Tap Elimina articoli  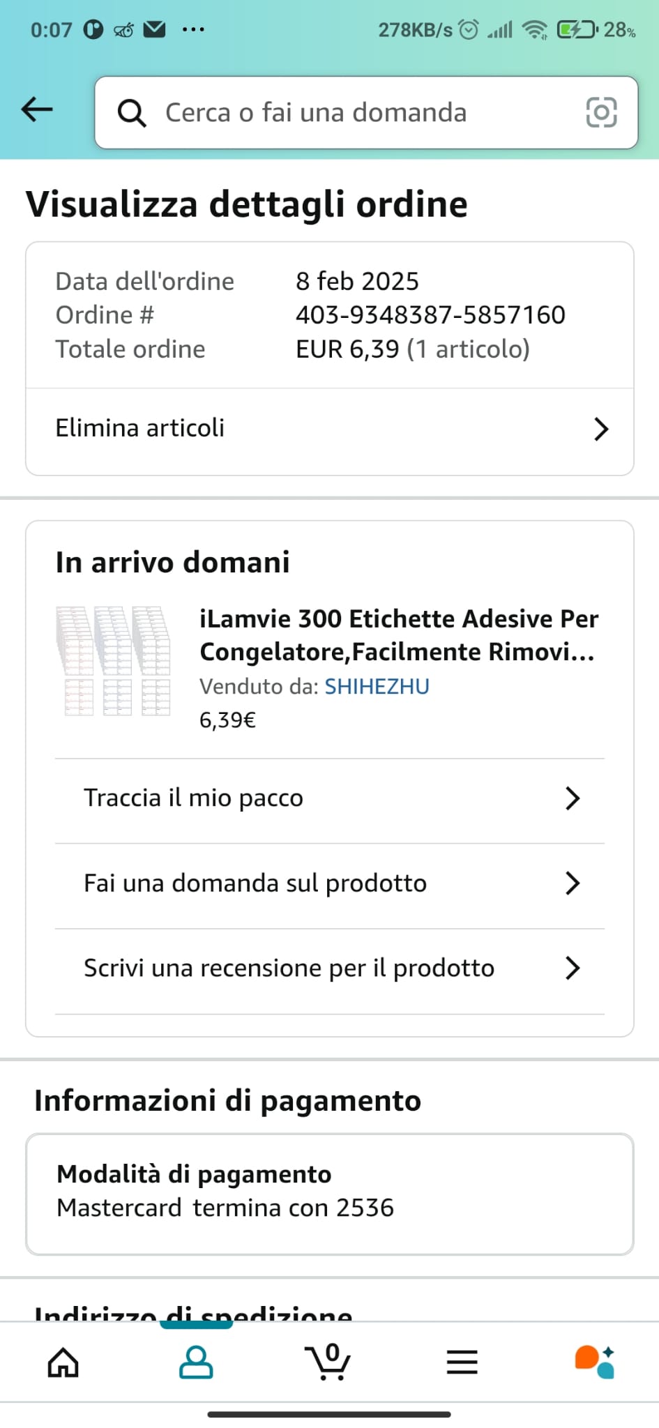(x=140, y=428)
